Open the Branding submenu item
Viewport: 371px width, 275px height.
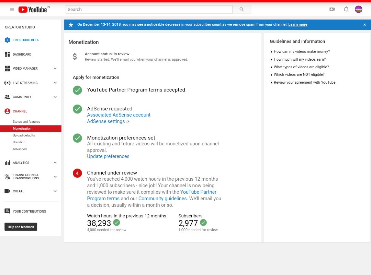pos(19,142)
